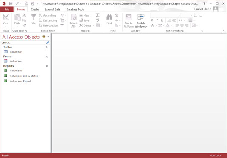This screenshot has width=227, height=158.
Task: Click the Ascending sort button
Action: tap(48, 15)
